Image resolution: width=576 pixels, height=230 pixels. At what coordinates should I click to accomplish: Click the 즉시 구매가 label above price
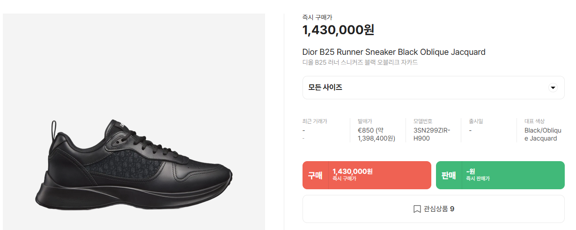click(x=318, y=17)
